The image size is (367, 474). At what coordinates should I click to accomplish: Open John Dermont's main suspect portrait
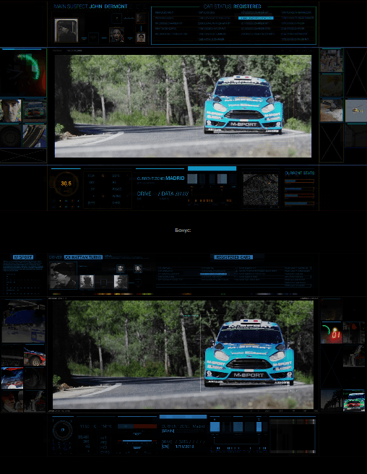[x=66, y=30]
